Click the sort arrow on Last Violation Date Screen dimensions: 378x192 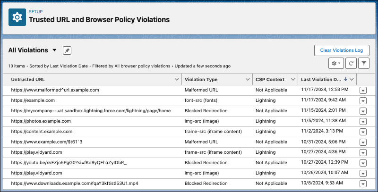(345, 79)
